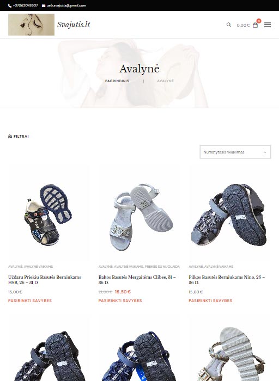Open the hamburger menu icon

tap(268, 25)
